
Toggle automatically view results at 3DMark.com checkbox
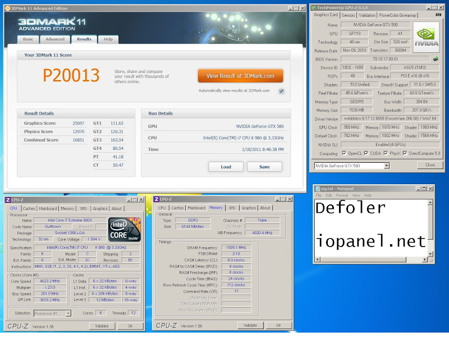point(281,91)
